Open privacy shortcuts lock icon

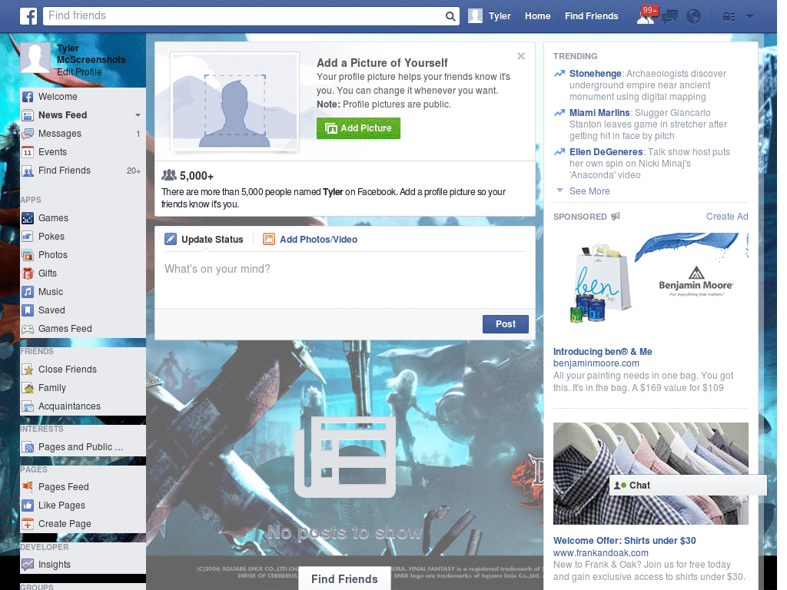(x=729, y=17)
